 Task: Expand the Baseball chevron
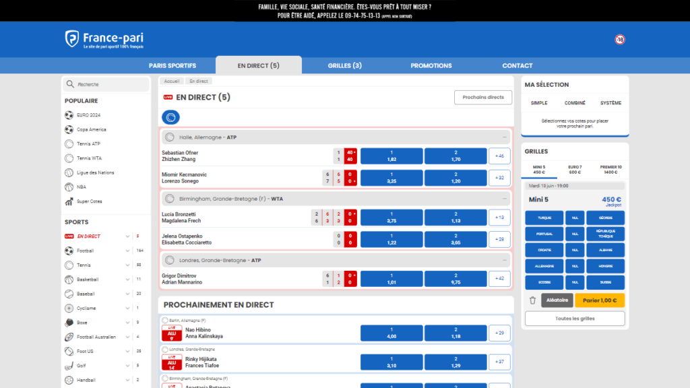[x=127, y=294]
